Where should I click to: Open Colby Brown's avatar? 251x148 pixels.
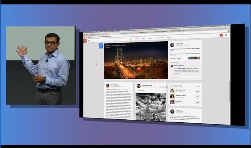[172, 112]
